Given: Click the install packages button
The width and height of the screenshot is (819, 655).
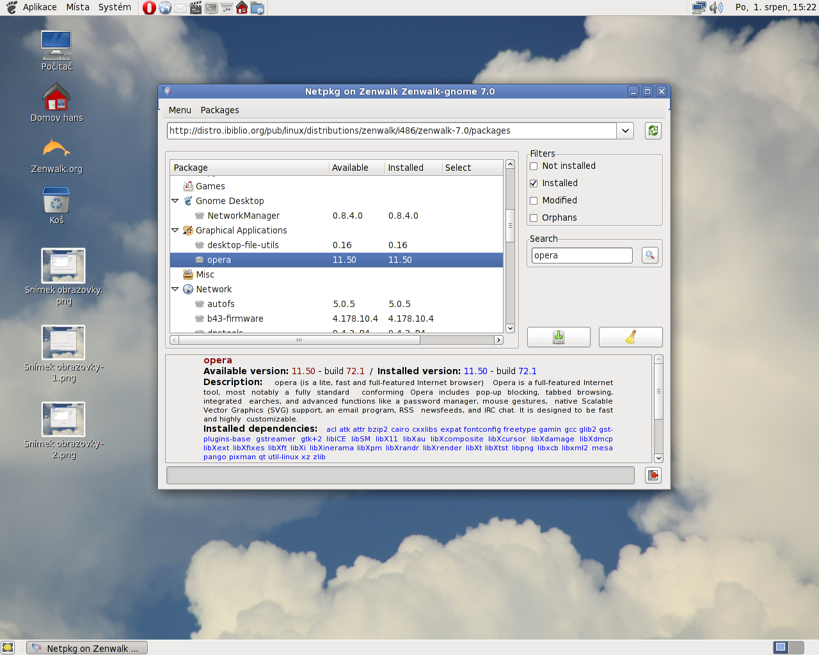Looking at the screenshot, I should coord(559,337).
